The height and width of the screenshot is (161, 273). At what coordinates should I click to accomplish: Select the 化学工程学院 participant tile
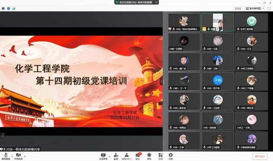(x=251, y=22)
